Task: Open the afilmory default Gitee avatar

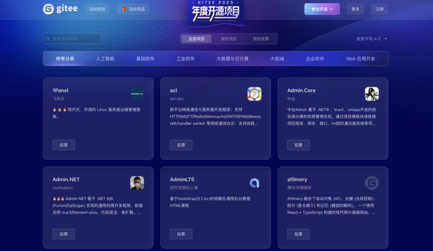Action: point(372,183)
